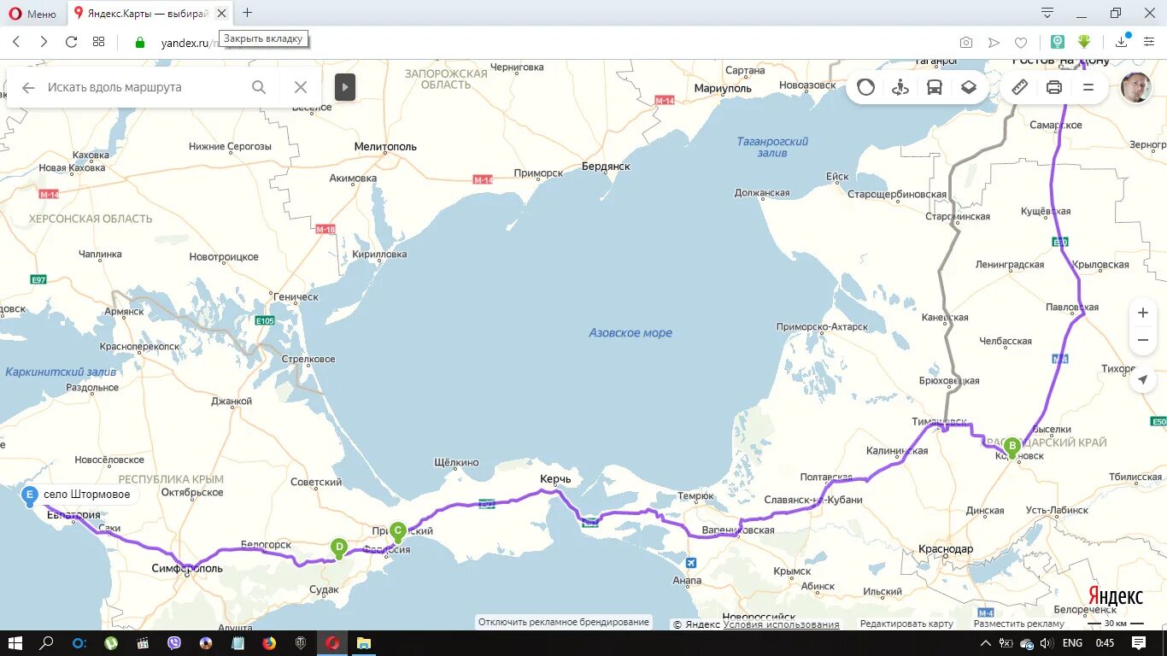Open Viber from taskbar
Image resolution: width=1167 pixels, height=656 pixels.
(x=174, y=643)
